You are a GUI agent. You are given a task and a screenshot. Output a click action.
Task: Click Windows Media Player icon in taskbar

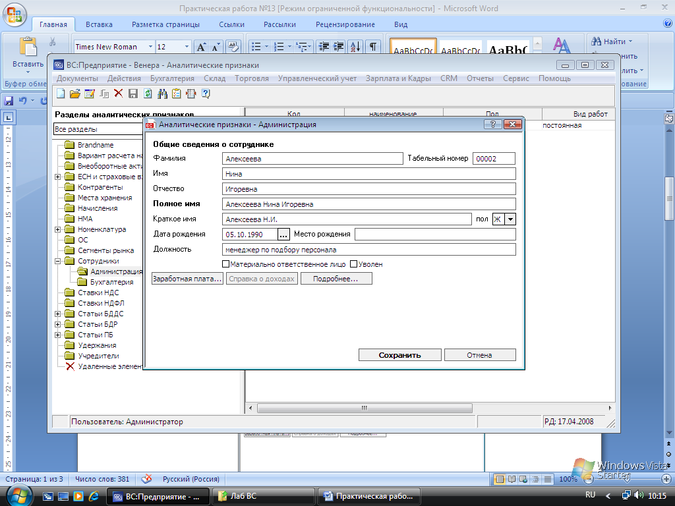click(x=78, y=496)
